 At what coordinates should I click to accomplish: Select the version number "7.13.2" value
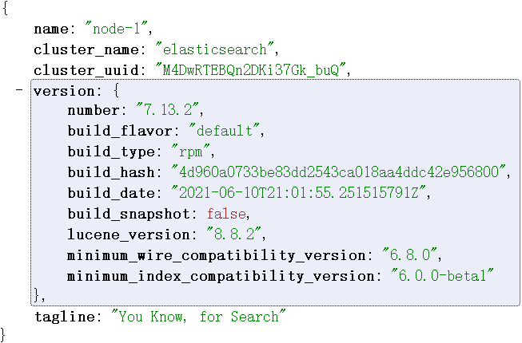[170, 111]
